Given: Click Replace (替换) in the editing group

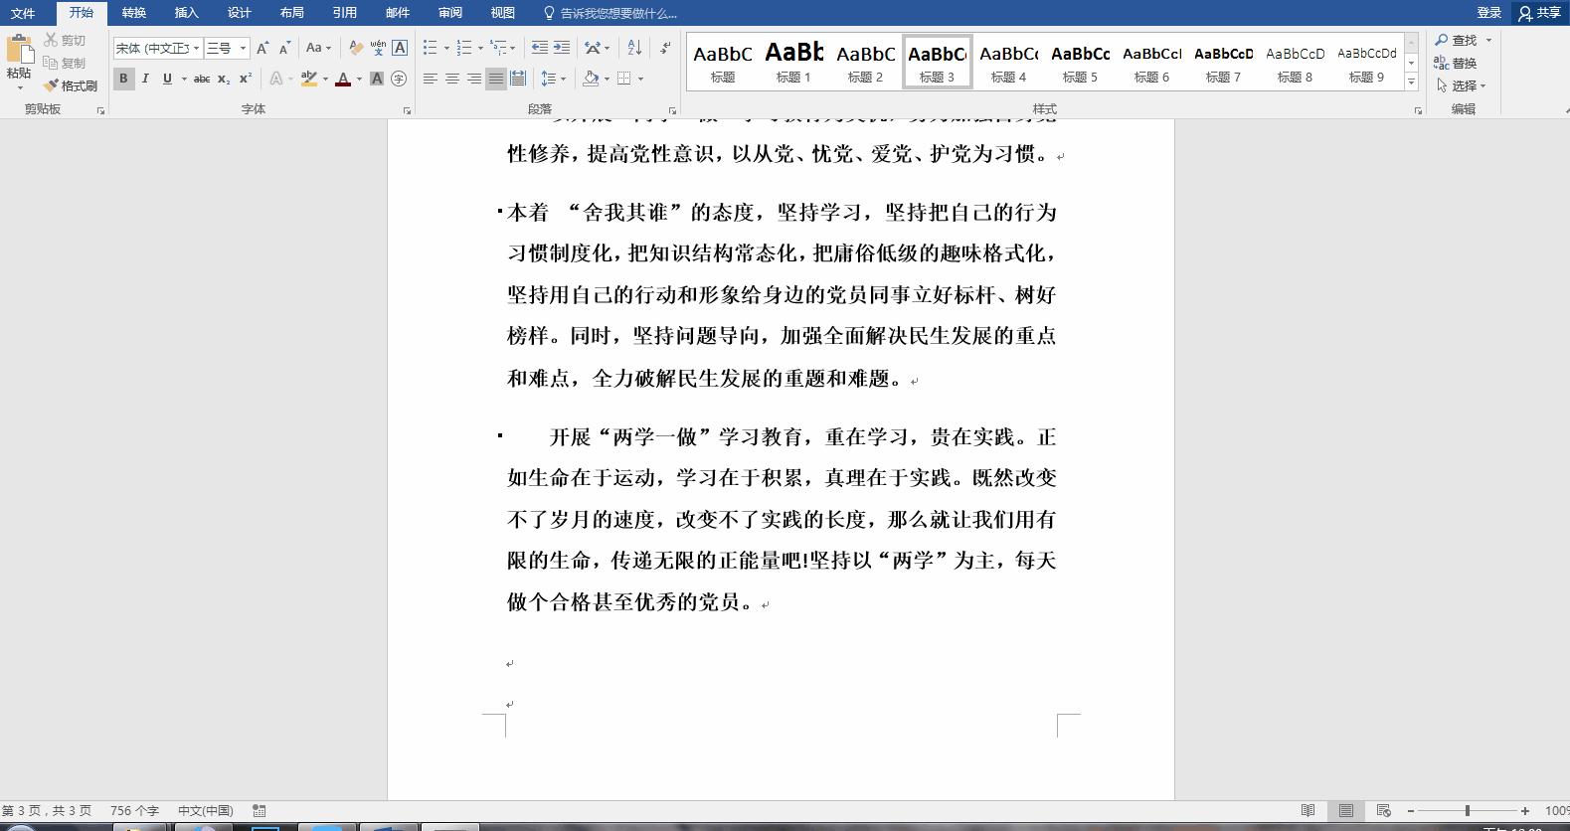Looking at the screenshot, I should pos(1456,63).
